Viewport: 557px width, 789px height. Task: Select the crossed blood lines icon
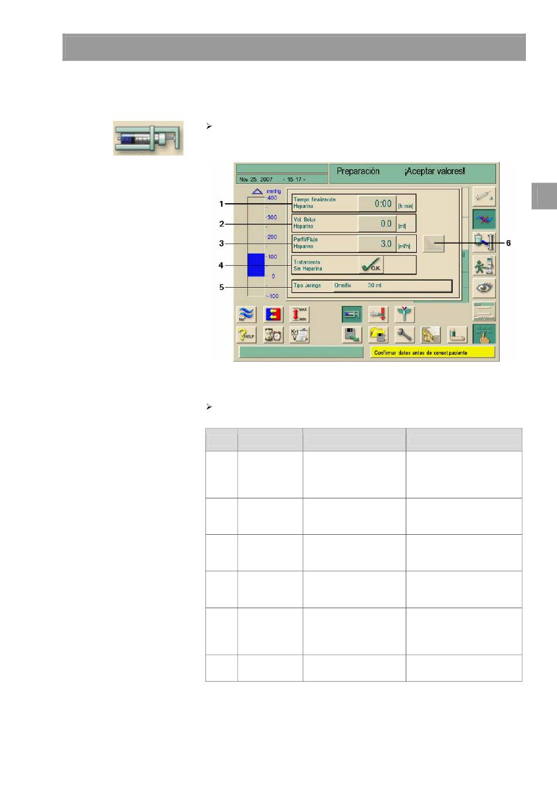[x=484, y=219]
